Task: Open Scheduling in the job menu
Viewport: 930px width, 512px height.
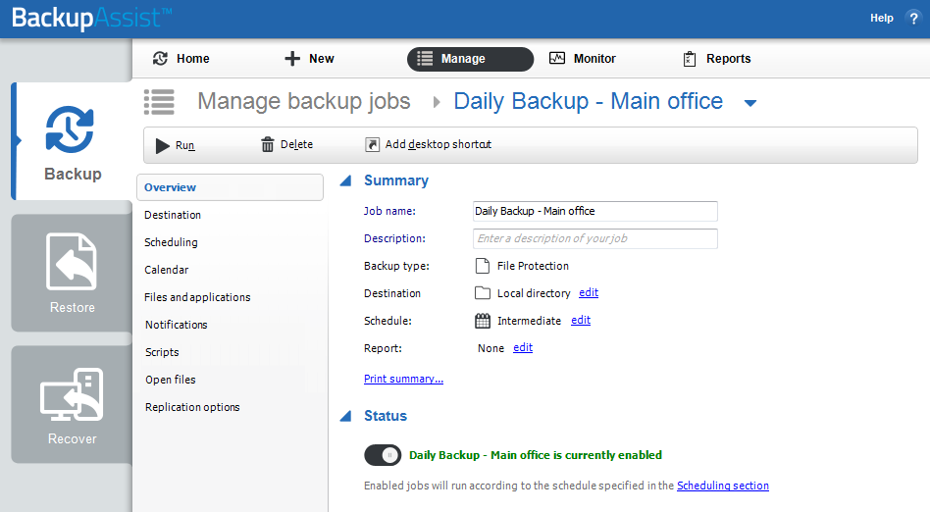Action: [x=171, y=242]
